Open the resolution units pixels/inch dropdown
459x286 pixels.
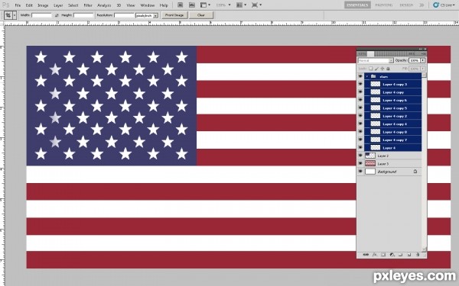click(147, 15)
